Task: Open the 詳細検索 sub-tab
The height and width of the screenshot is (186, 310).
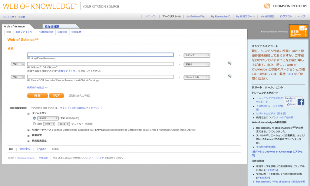Action: [x=62, y=32]
